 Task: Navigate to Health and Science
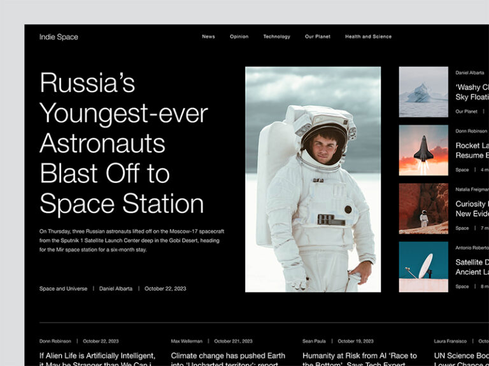(x=368, y=37)
